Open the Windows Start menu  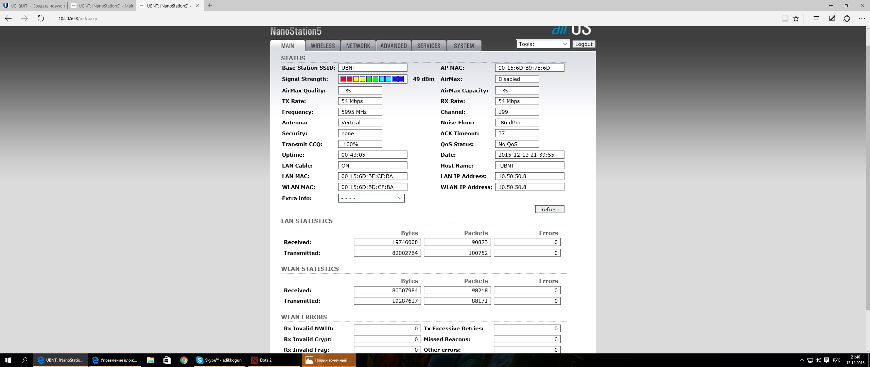[x=8, y=360]
